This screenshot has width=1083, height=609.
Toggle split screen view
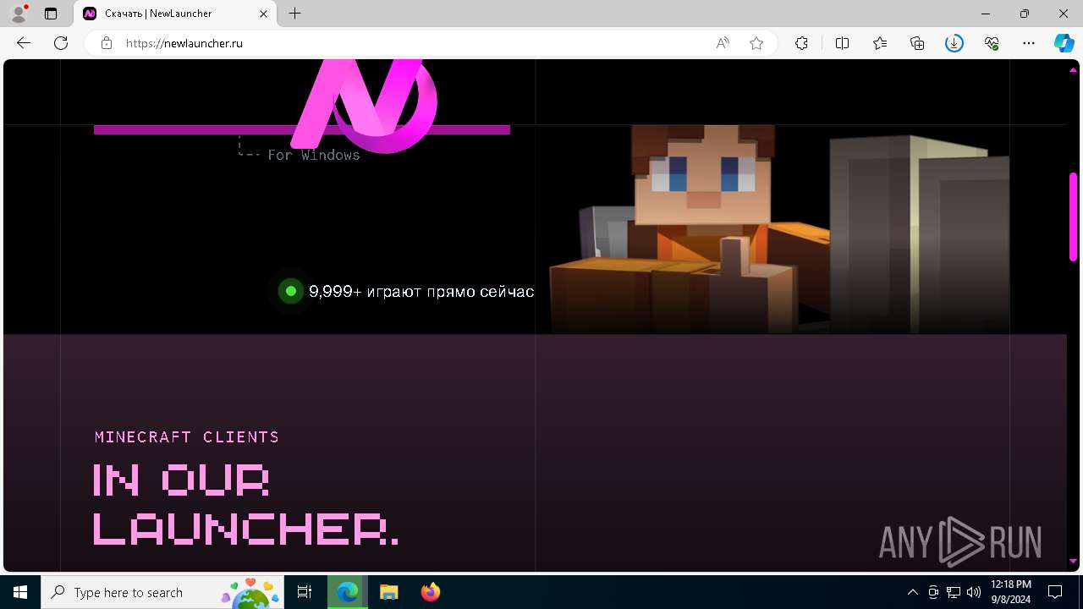tap(842, 43)
